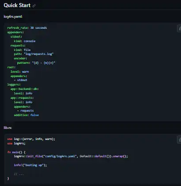Viewport: 181px width, 186px height.
Task: Click the log4rs.yaml: label
Action: pyautogui.click(x=13, y=16)
